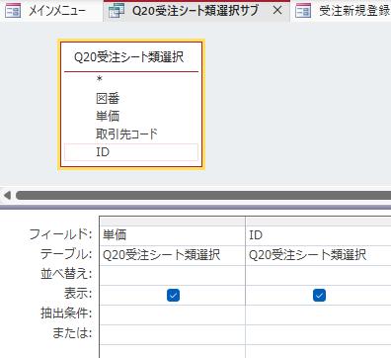Select the asterisk all-fields entry

tap(131, 79)
